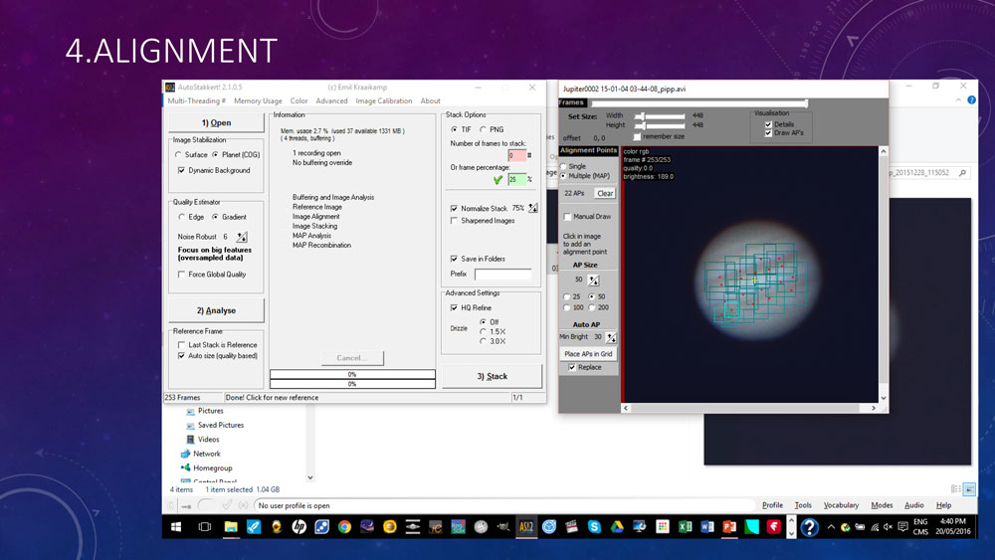Open Vocabulary menu in bottom bar
This screenshot has width=995, height=560.
pos(841,505)
